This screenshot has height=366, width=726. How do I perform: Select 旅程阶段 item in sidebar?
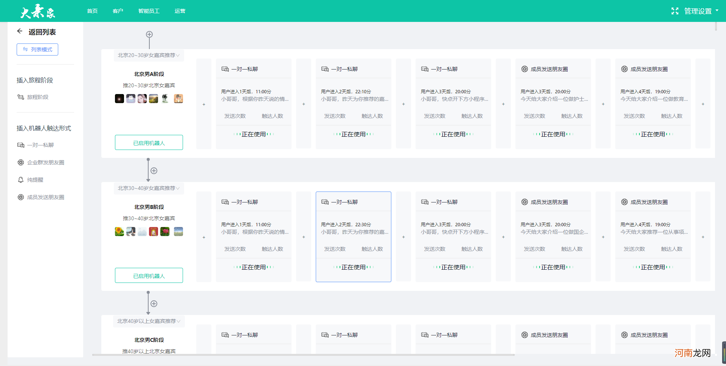pos(33,97)
